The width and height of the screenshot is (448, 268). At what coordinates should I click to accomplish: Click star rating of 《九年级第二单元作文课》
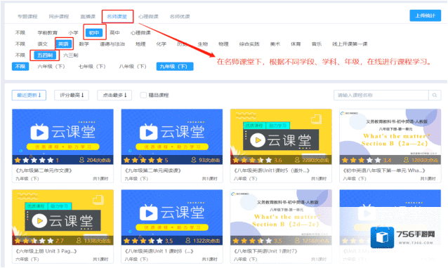pyautogui.click(x=34, y=160)
